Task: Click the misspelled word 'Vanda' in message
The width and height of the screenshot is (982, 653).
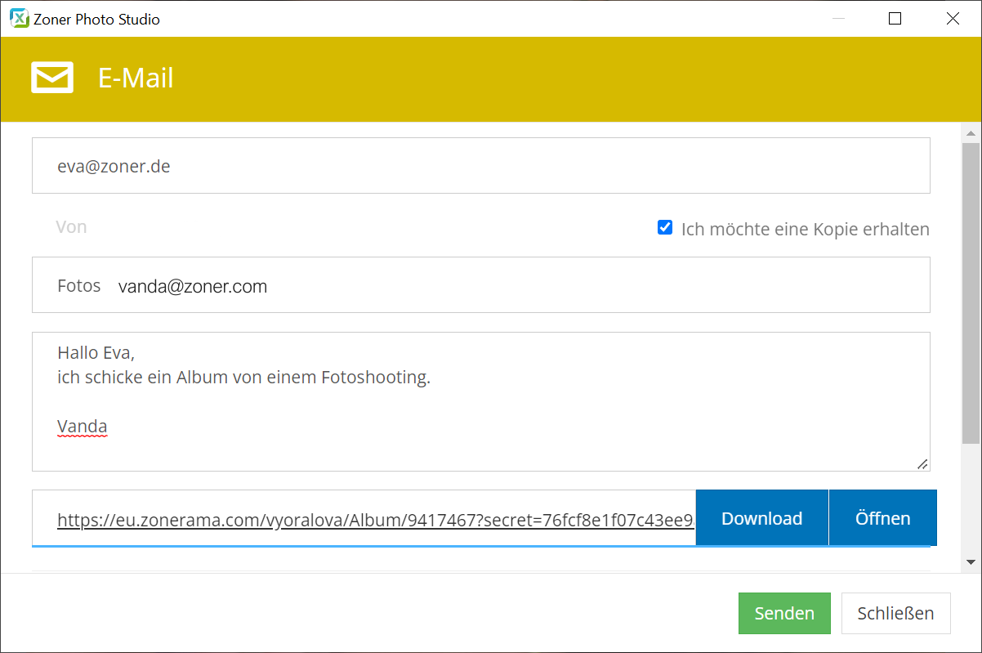Action: tap(83, 427)
